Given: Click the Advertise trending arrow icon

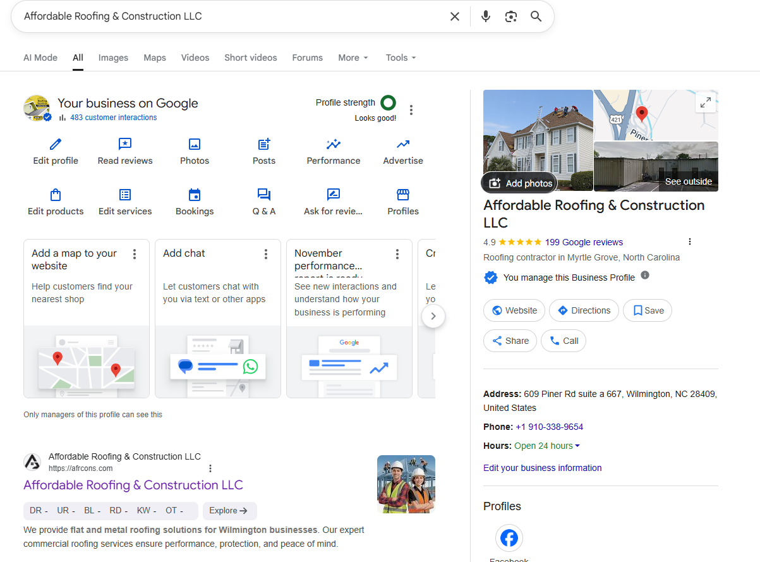Looking at the screenshot, I should (403, 144).
